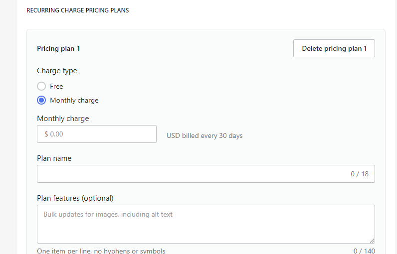This screenshot has height=254, width=397.
Task: Select the Free charge type radio button
Action: point(41,86)
